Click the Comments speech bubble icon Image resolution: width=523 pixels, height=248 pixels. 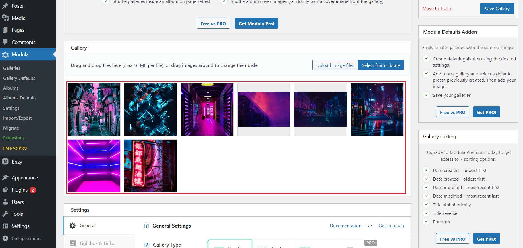(x=5, y=42)
